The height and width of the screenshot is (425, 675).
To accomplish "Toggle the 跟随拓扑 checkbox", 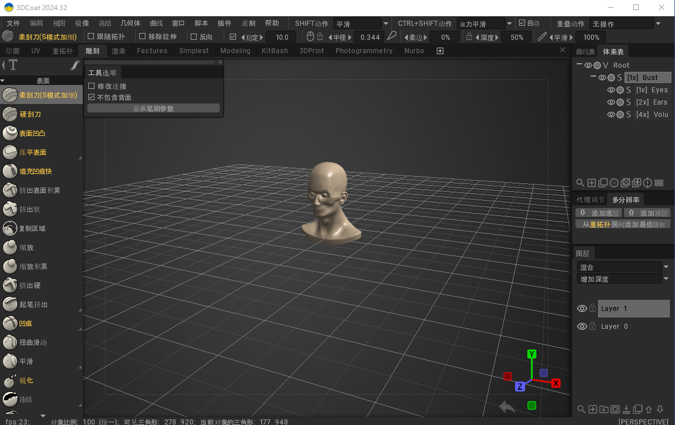I will click(92, 36).
